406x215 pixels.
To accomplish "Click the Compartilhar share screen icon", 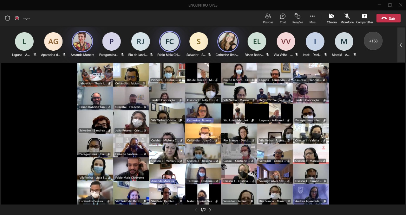I will click(x=364, y=16).
